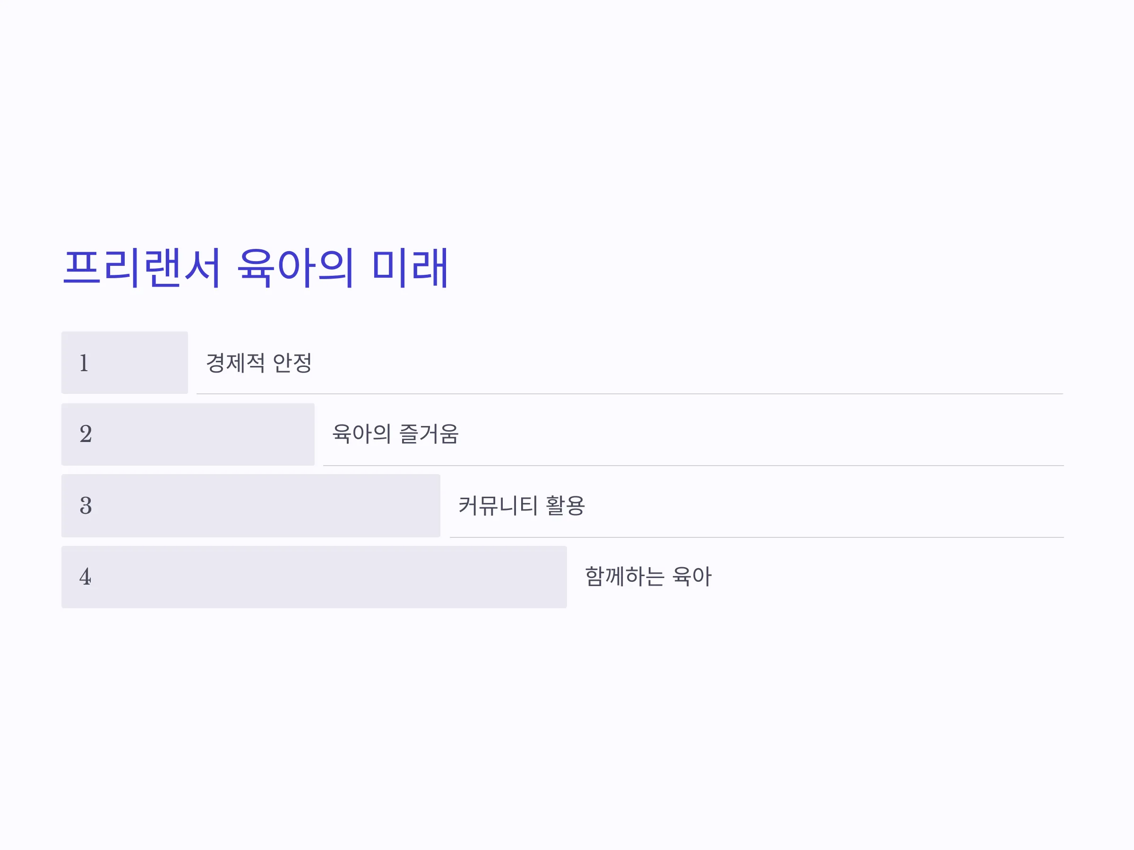This screenshot has height=850, width=1134.
Task: Select the numeral 1 in the first bar
Action: (84, 363)
